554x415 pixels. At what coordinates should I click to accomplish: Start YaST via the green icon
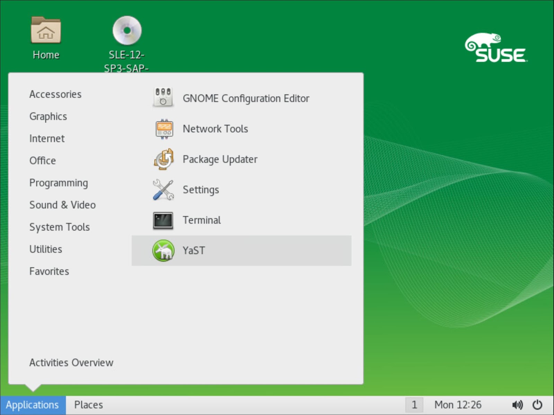[163, 250]
